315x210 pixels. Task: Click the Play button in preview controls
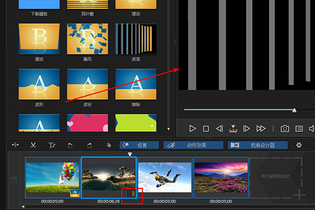(x=192, y=128)
